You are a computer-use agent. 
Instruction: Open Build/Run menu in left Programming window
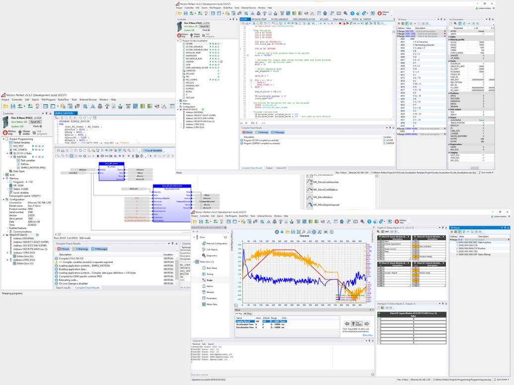tap(64, 100)
